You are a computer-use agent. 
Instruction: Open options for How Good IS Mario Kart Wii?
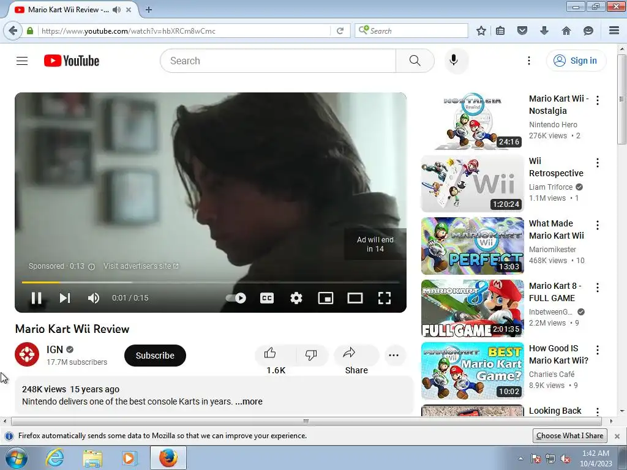[598, 350]
